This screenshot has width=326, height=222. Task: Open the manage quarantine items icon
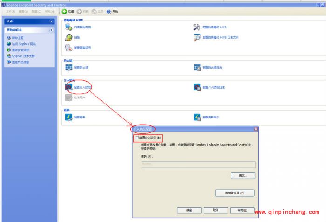tap(69, 48)
